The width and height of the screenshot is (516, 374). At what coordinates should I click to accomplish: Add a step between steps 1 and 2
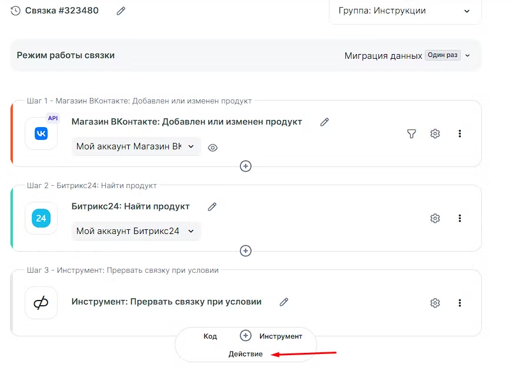coord(246,166)
